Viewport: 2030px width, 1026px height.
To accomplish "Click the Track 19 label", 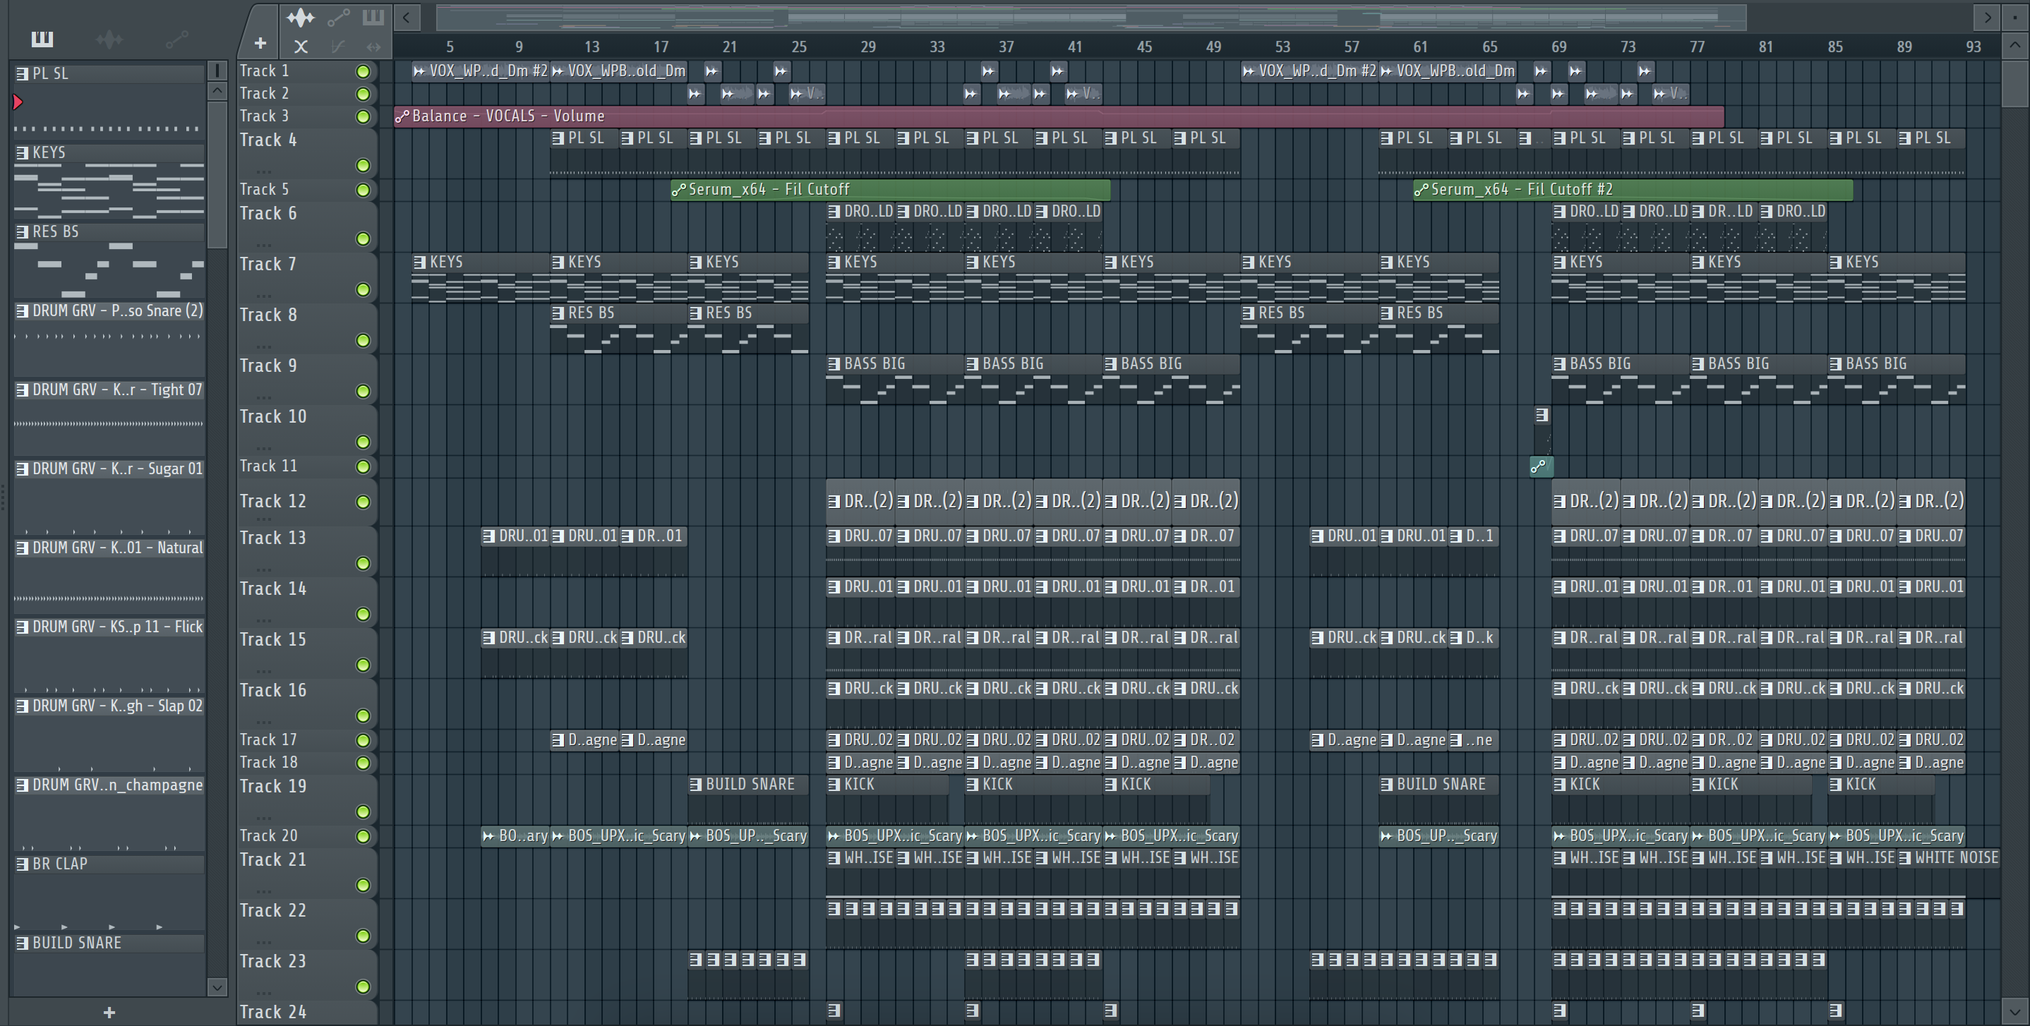I will pyautogui.click(x=272, y=787).
